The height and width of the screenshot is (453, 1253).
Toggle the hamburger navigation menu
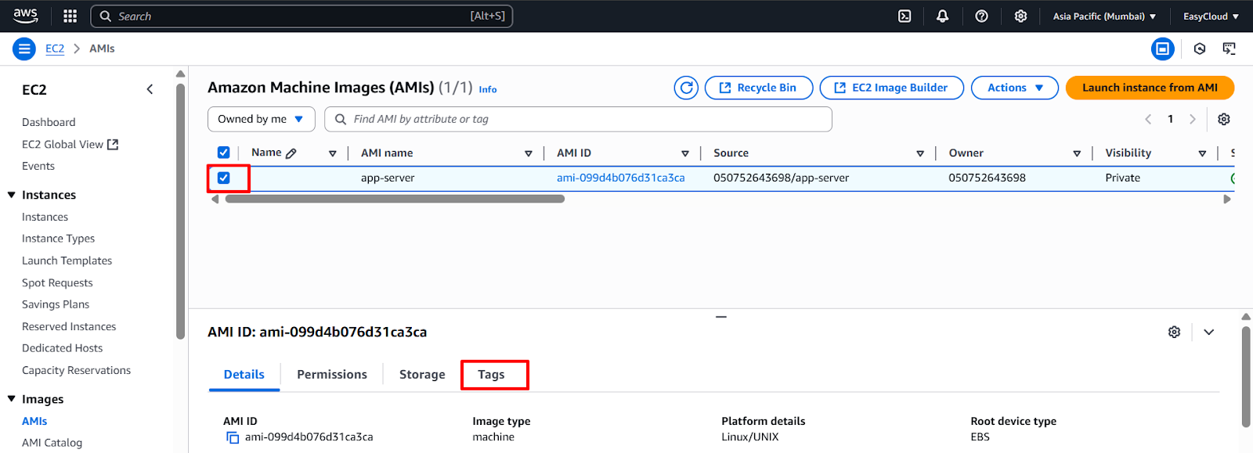[x=24, y=49]
